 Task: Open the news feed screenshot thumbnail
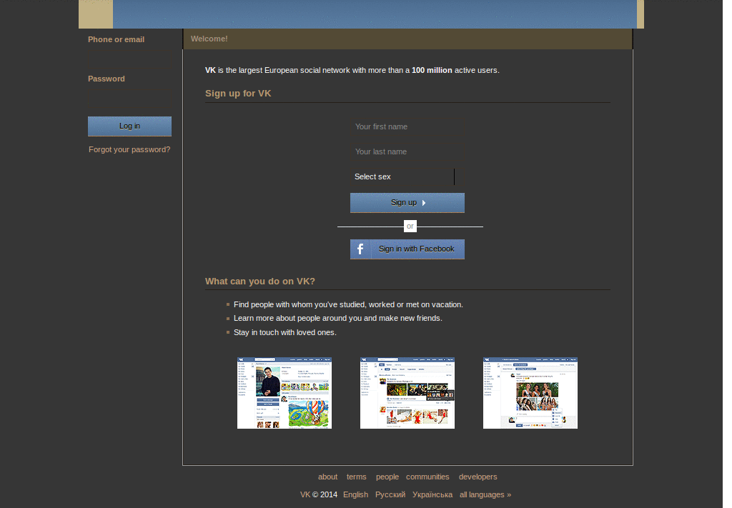407,393
